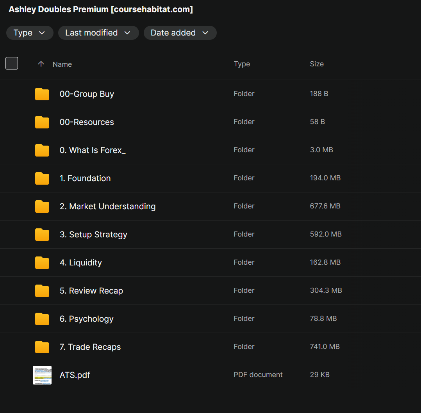The image size is (421, 413).
Task: Click the 58 B size value
Action: click(318, 122)
